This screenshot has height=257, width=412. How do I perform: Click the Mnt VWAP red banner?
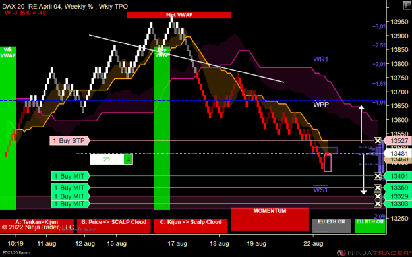(x=179, y=15)
